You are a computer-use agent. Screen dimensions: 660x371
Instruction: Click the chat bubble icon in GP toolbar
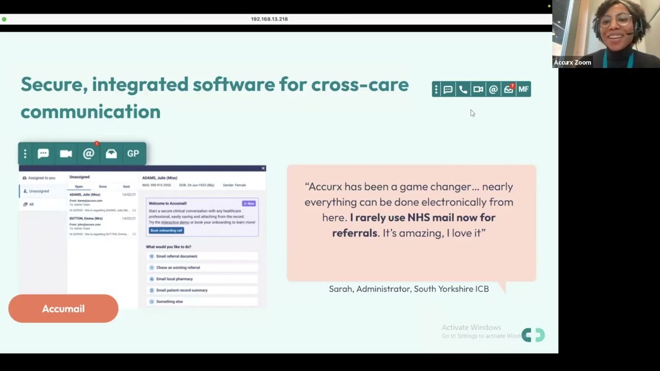43,154
